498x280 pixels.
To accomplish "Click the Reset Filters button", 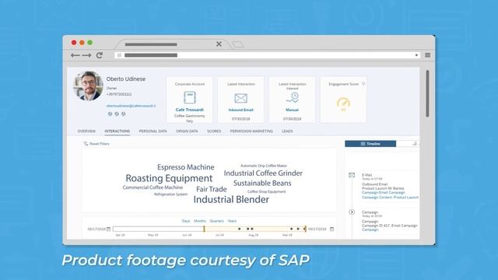I will [96, 144].
